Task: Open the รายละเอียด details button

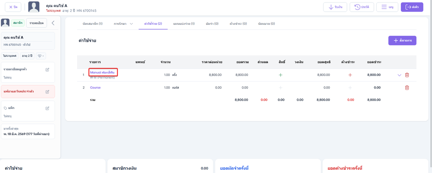Action: (x=37, y=23)
